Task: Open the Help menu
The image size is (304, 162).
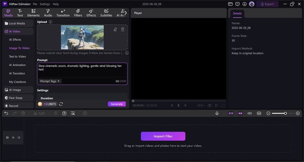Action: click(x=55, y=4)
